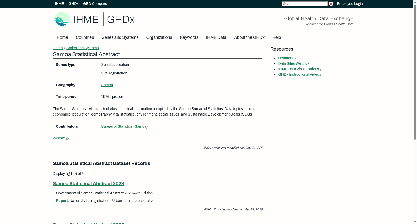Viewport: 417px width, 224px height.
Task: Click Employee Login
Action: tap(350, 4)
